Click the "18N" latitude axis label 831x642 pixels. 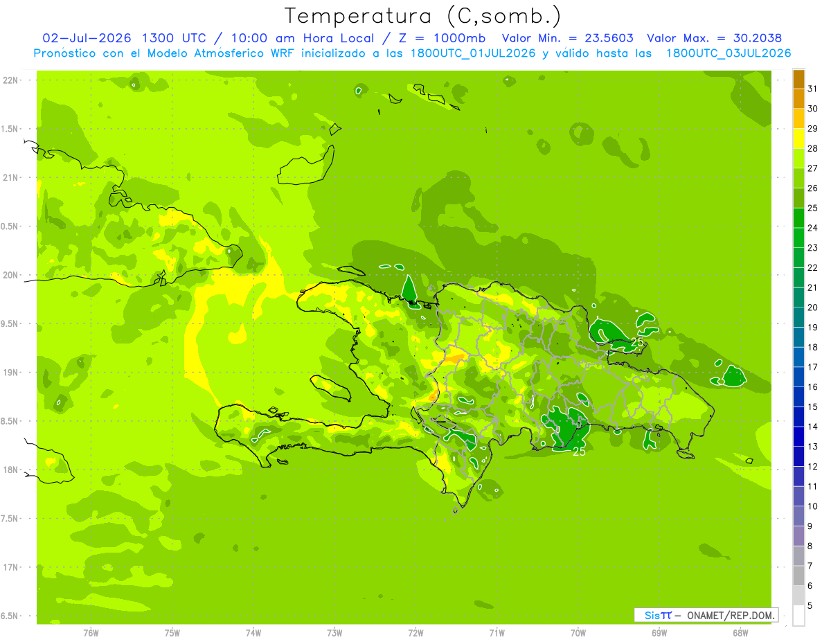click(x=10, y=470)
